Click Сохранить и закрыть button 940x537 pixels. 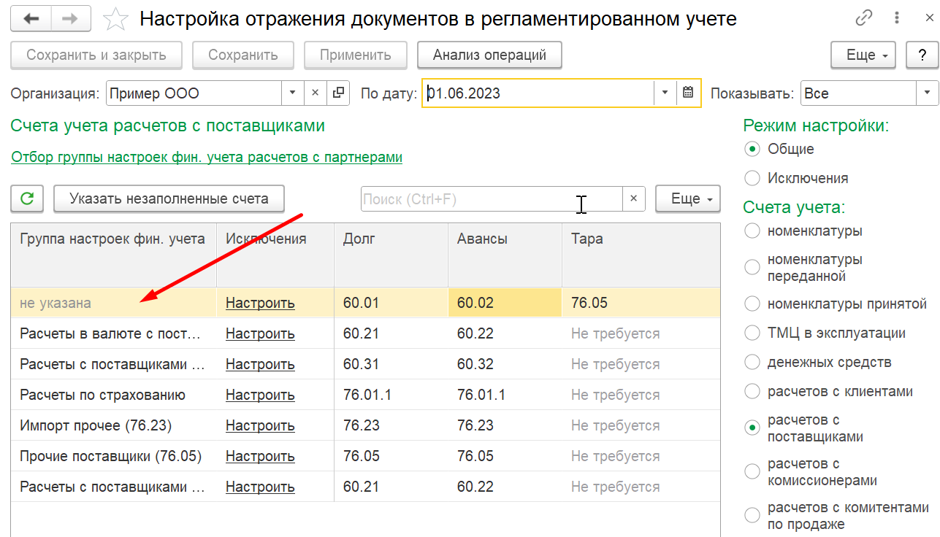point(96,55)
